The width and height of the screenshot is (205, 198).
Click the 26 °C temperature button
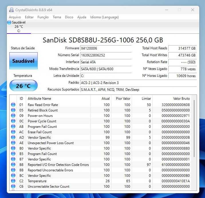[x=23, y=86]
